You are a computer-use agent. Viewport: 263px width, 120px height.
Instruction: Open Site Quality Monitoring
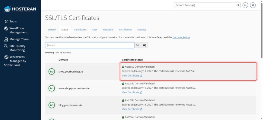(x=17, y=48)
